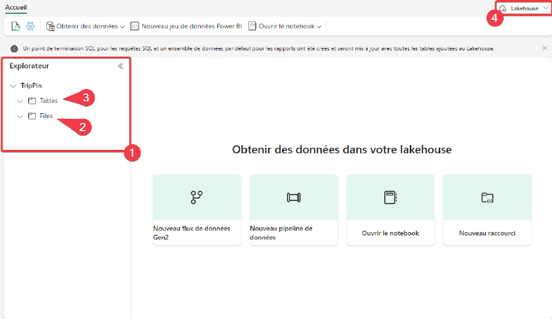The image size is (552, 319).
Task: Select the Files tree item label
Action: (46, 116)
